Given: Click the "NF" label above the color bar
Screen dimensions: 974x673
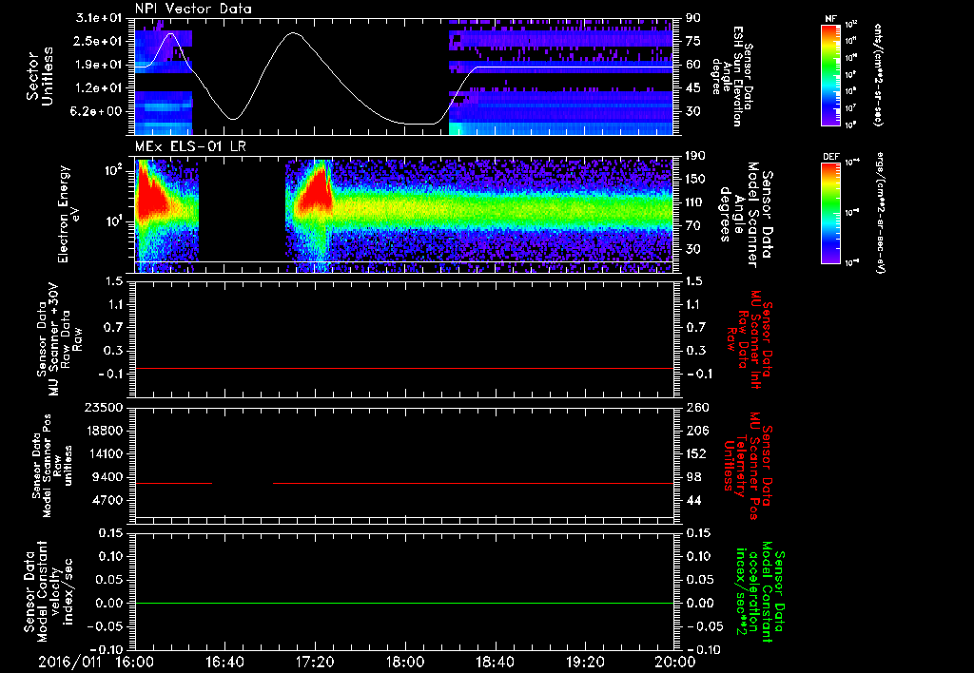Looking at the screenshot, I should [831, 19].
